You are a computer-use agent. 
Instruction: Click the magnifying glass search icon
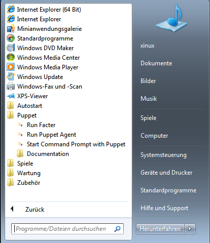click(x=117, y=229)
